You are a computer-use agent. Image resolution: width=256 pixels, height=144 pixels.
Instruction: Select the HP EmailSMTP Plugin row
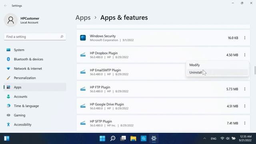(x=163, y=72)
